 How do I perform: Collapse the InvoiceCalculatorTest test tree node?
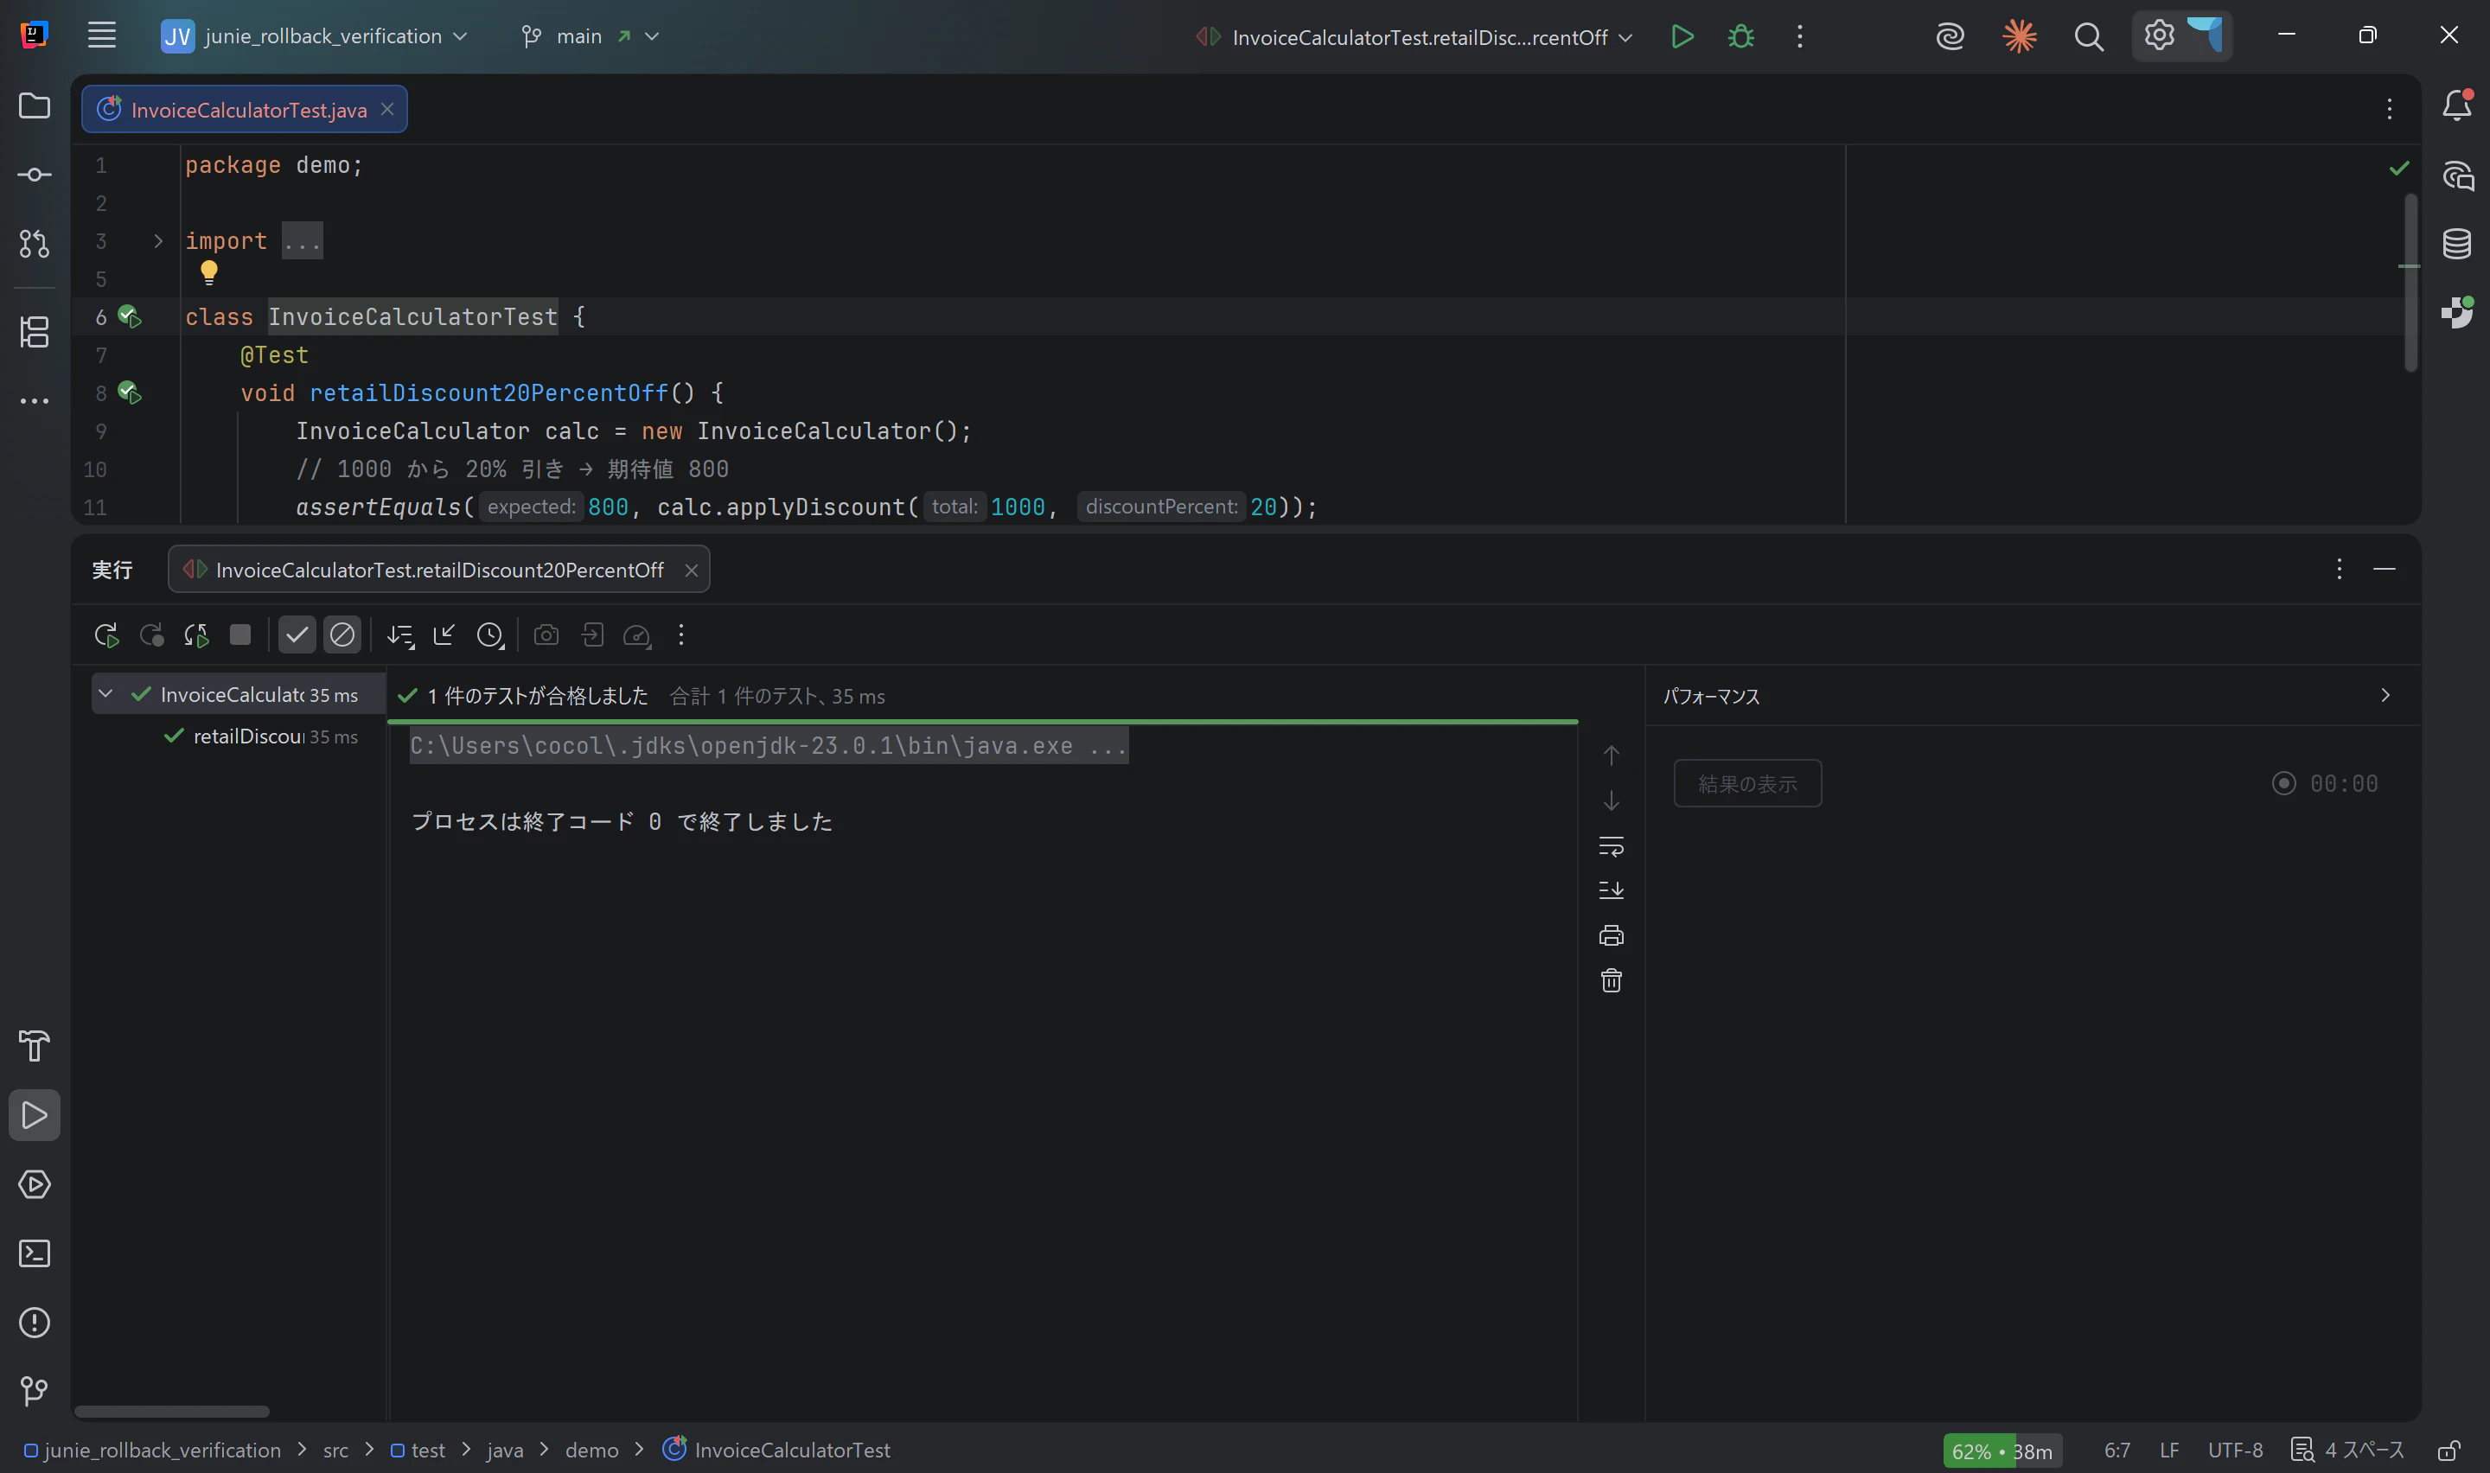[106, 694]
